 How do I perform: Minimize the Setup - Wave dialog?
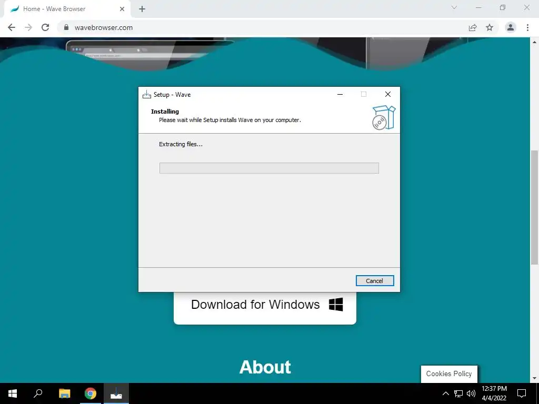coord(340,94)
